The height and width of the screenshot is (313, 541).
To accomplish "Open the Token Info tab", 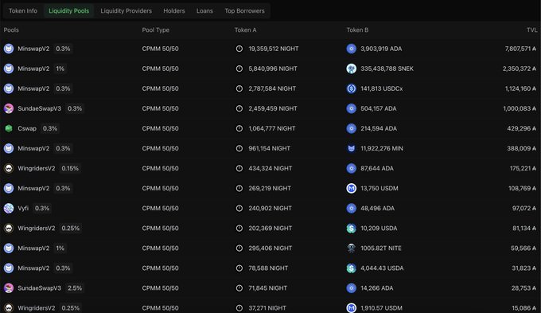I will (x=23, y=10).
